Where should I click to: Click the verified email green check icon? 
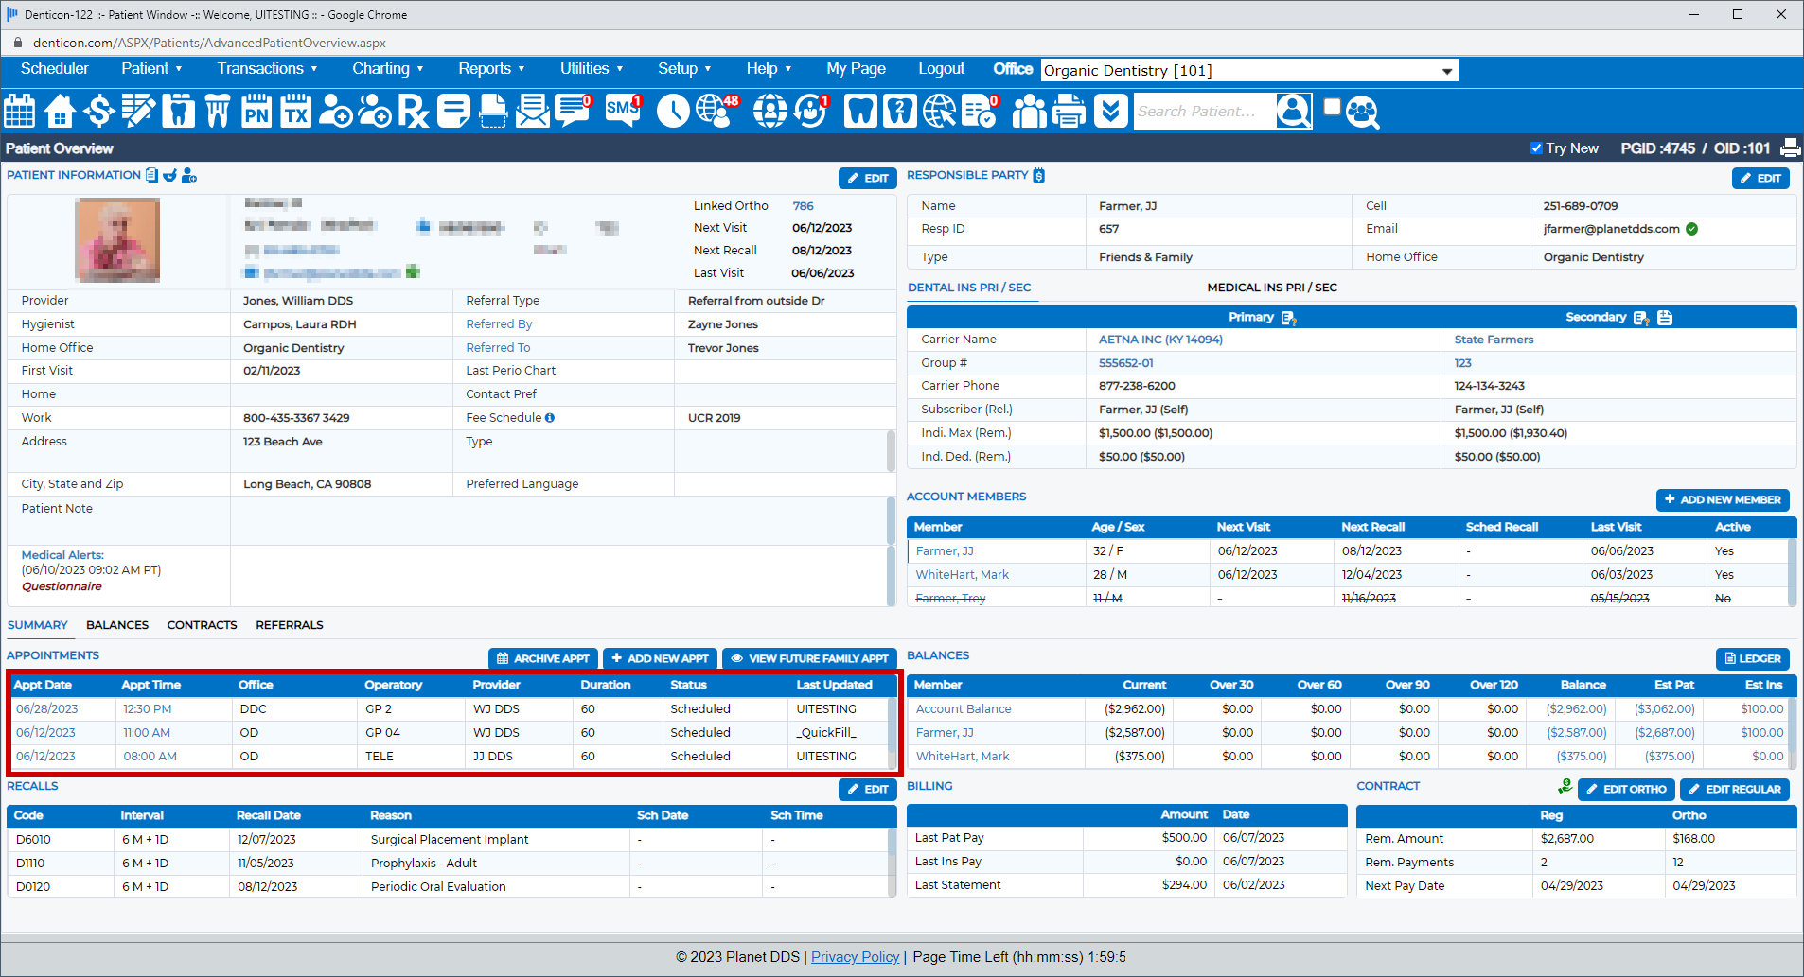coord(1692,229)
